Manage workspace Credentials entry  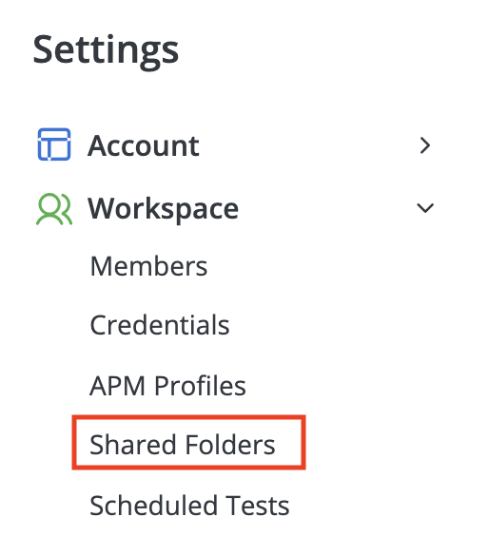[160, 325]
